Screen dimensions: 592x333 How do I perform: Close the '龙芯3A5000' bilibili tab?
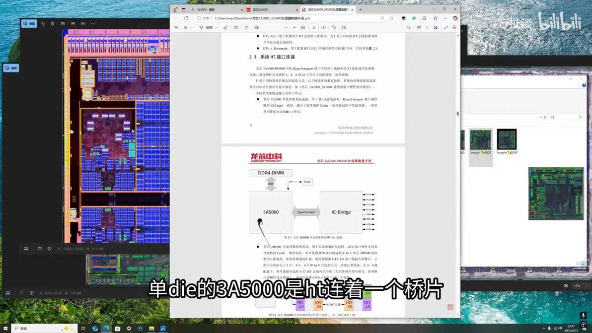(x=297, y=9)
